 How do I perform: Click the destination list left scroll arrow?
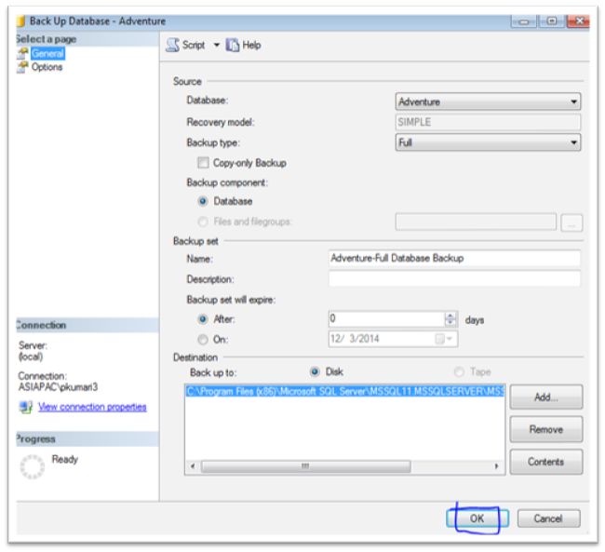tap(193, 466)
